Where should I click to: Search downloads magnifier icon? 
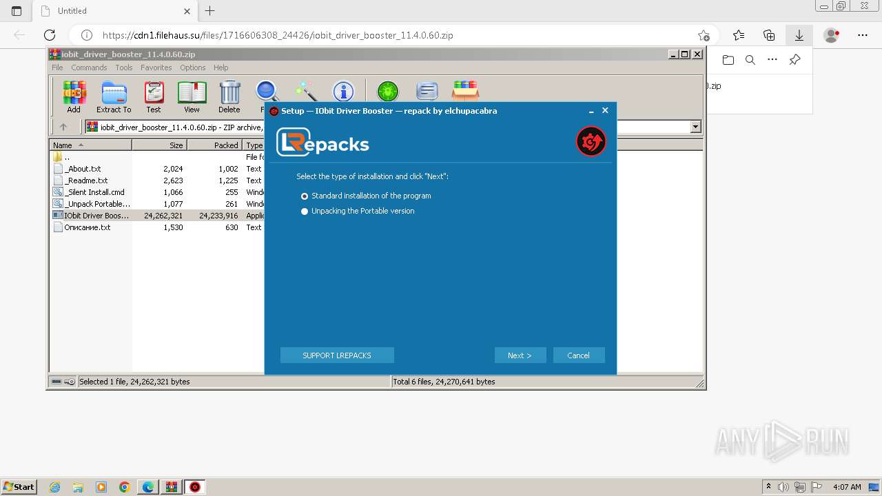750,60
